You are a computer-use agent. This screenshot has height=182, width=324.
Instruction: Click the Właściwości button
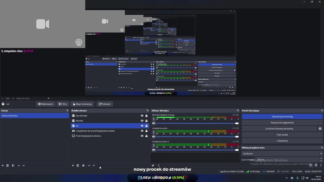point(46,104)
